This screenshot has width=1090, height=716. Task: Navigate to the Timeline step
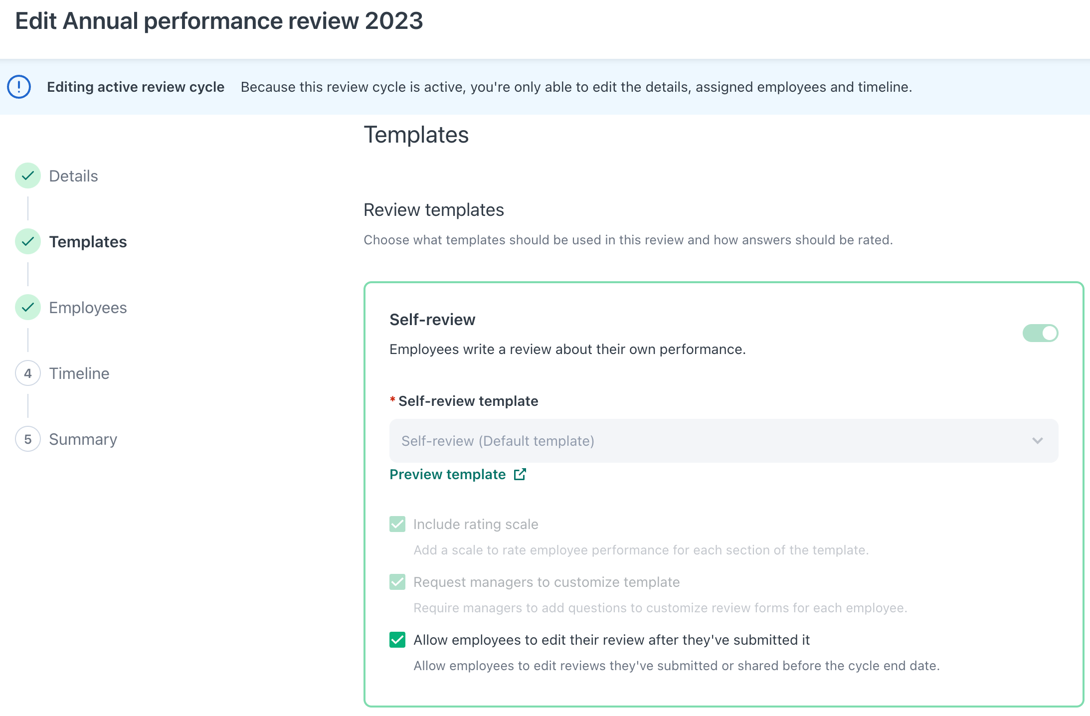point(79,373)
